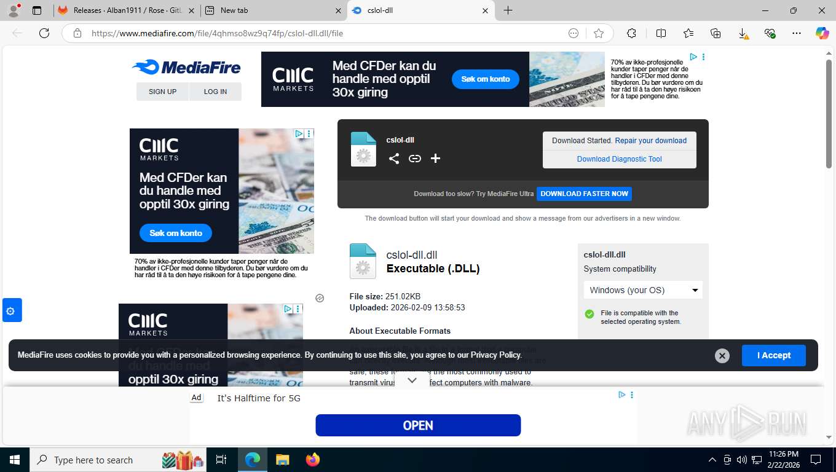Click the reader icon in address bar
The height and width of the screenshot is (472, 836).
(x=574, y=33)
